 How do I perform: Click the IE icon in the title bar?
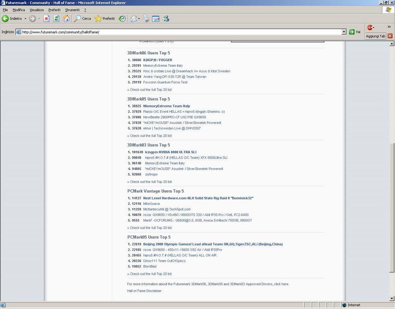click(3, 3)
